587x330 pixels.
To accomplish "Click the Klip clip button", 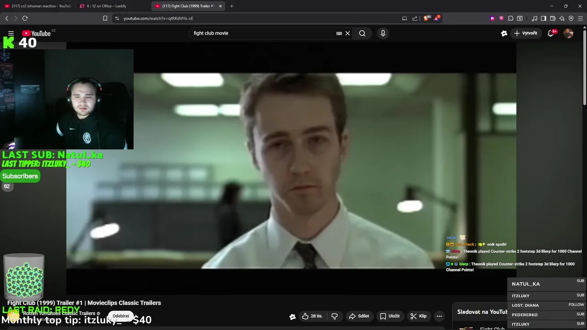I will (x=418, y=316).
